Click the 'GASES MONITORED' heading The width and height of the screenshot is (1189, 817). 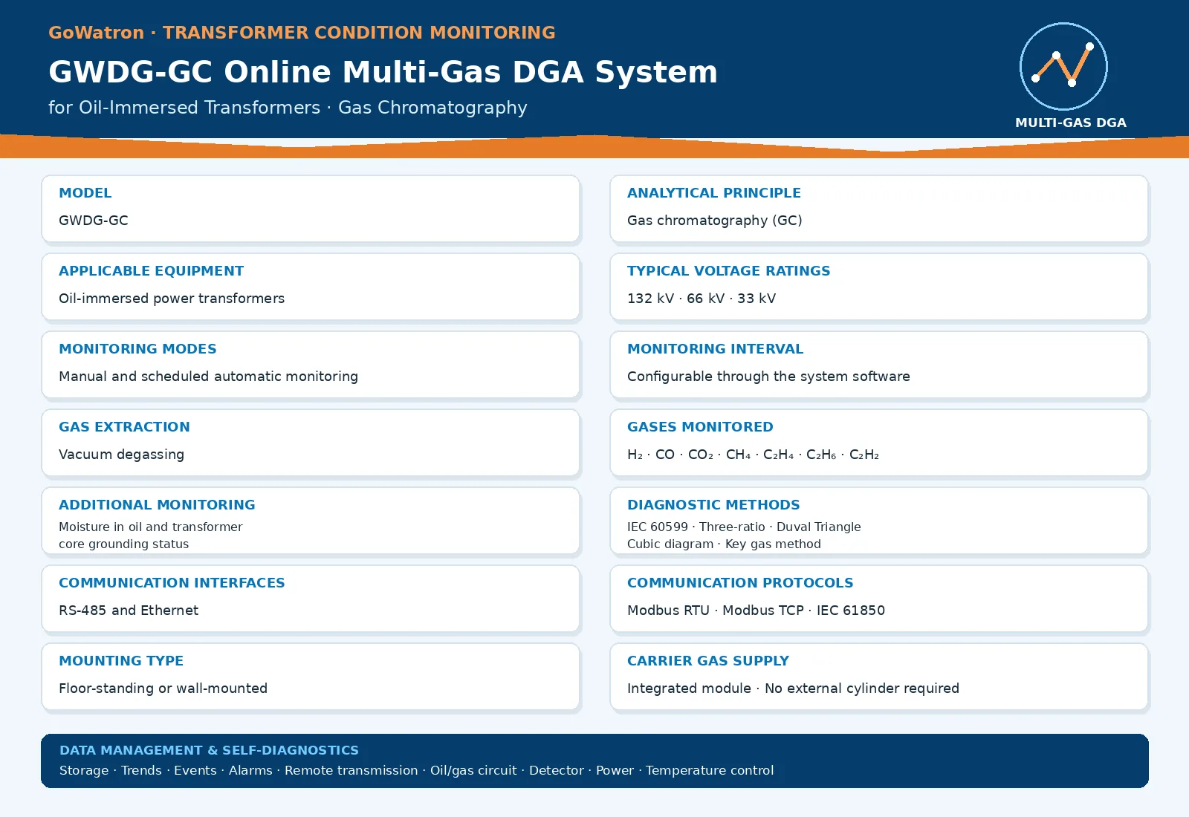tap(701, 427)
